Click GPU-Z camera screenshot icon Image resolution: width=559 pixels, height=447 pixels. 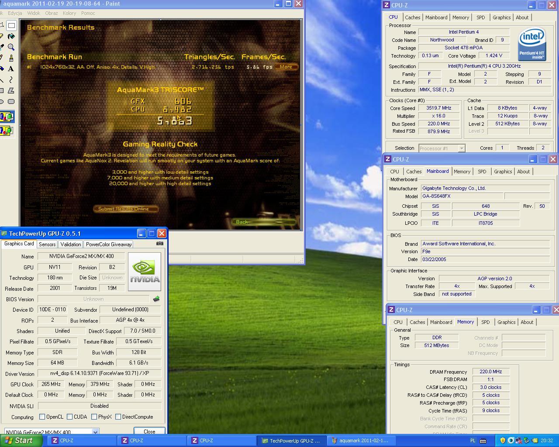[x=160, y=244]
